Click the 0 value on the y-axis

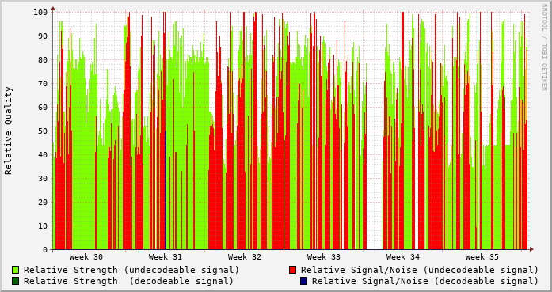coord(45,250)
